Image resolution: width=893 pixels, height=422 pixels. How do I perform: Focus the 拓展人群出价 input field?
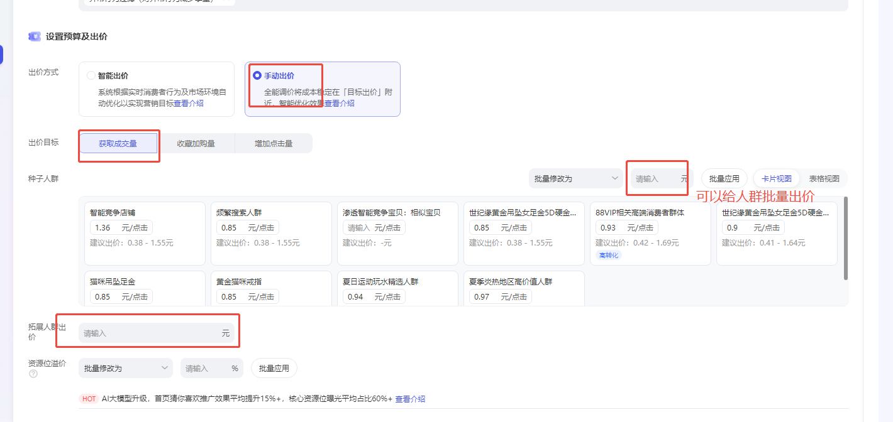tap(151, 333)
